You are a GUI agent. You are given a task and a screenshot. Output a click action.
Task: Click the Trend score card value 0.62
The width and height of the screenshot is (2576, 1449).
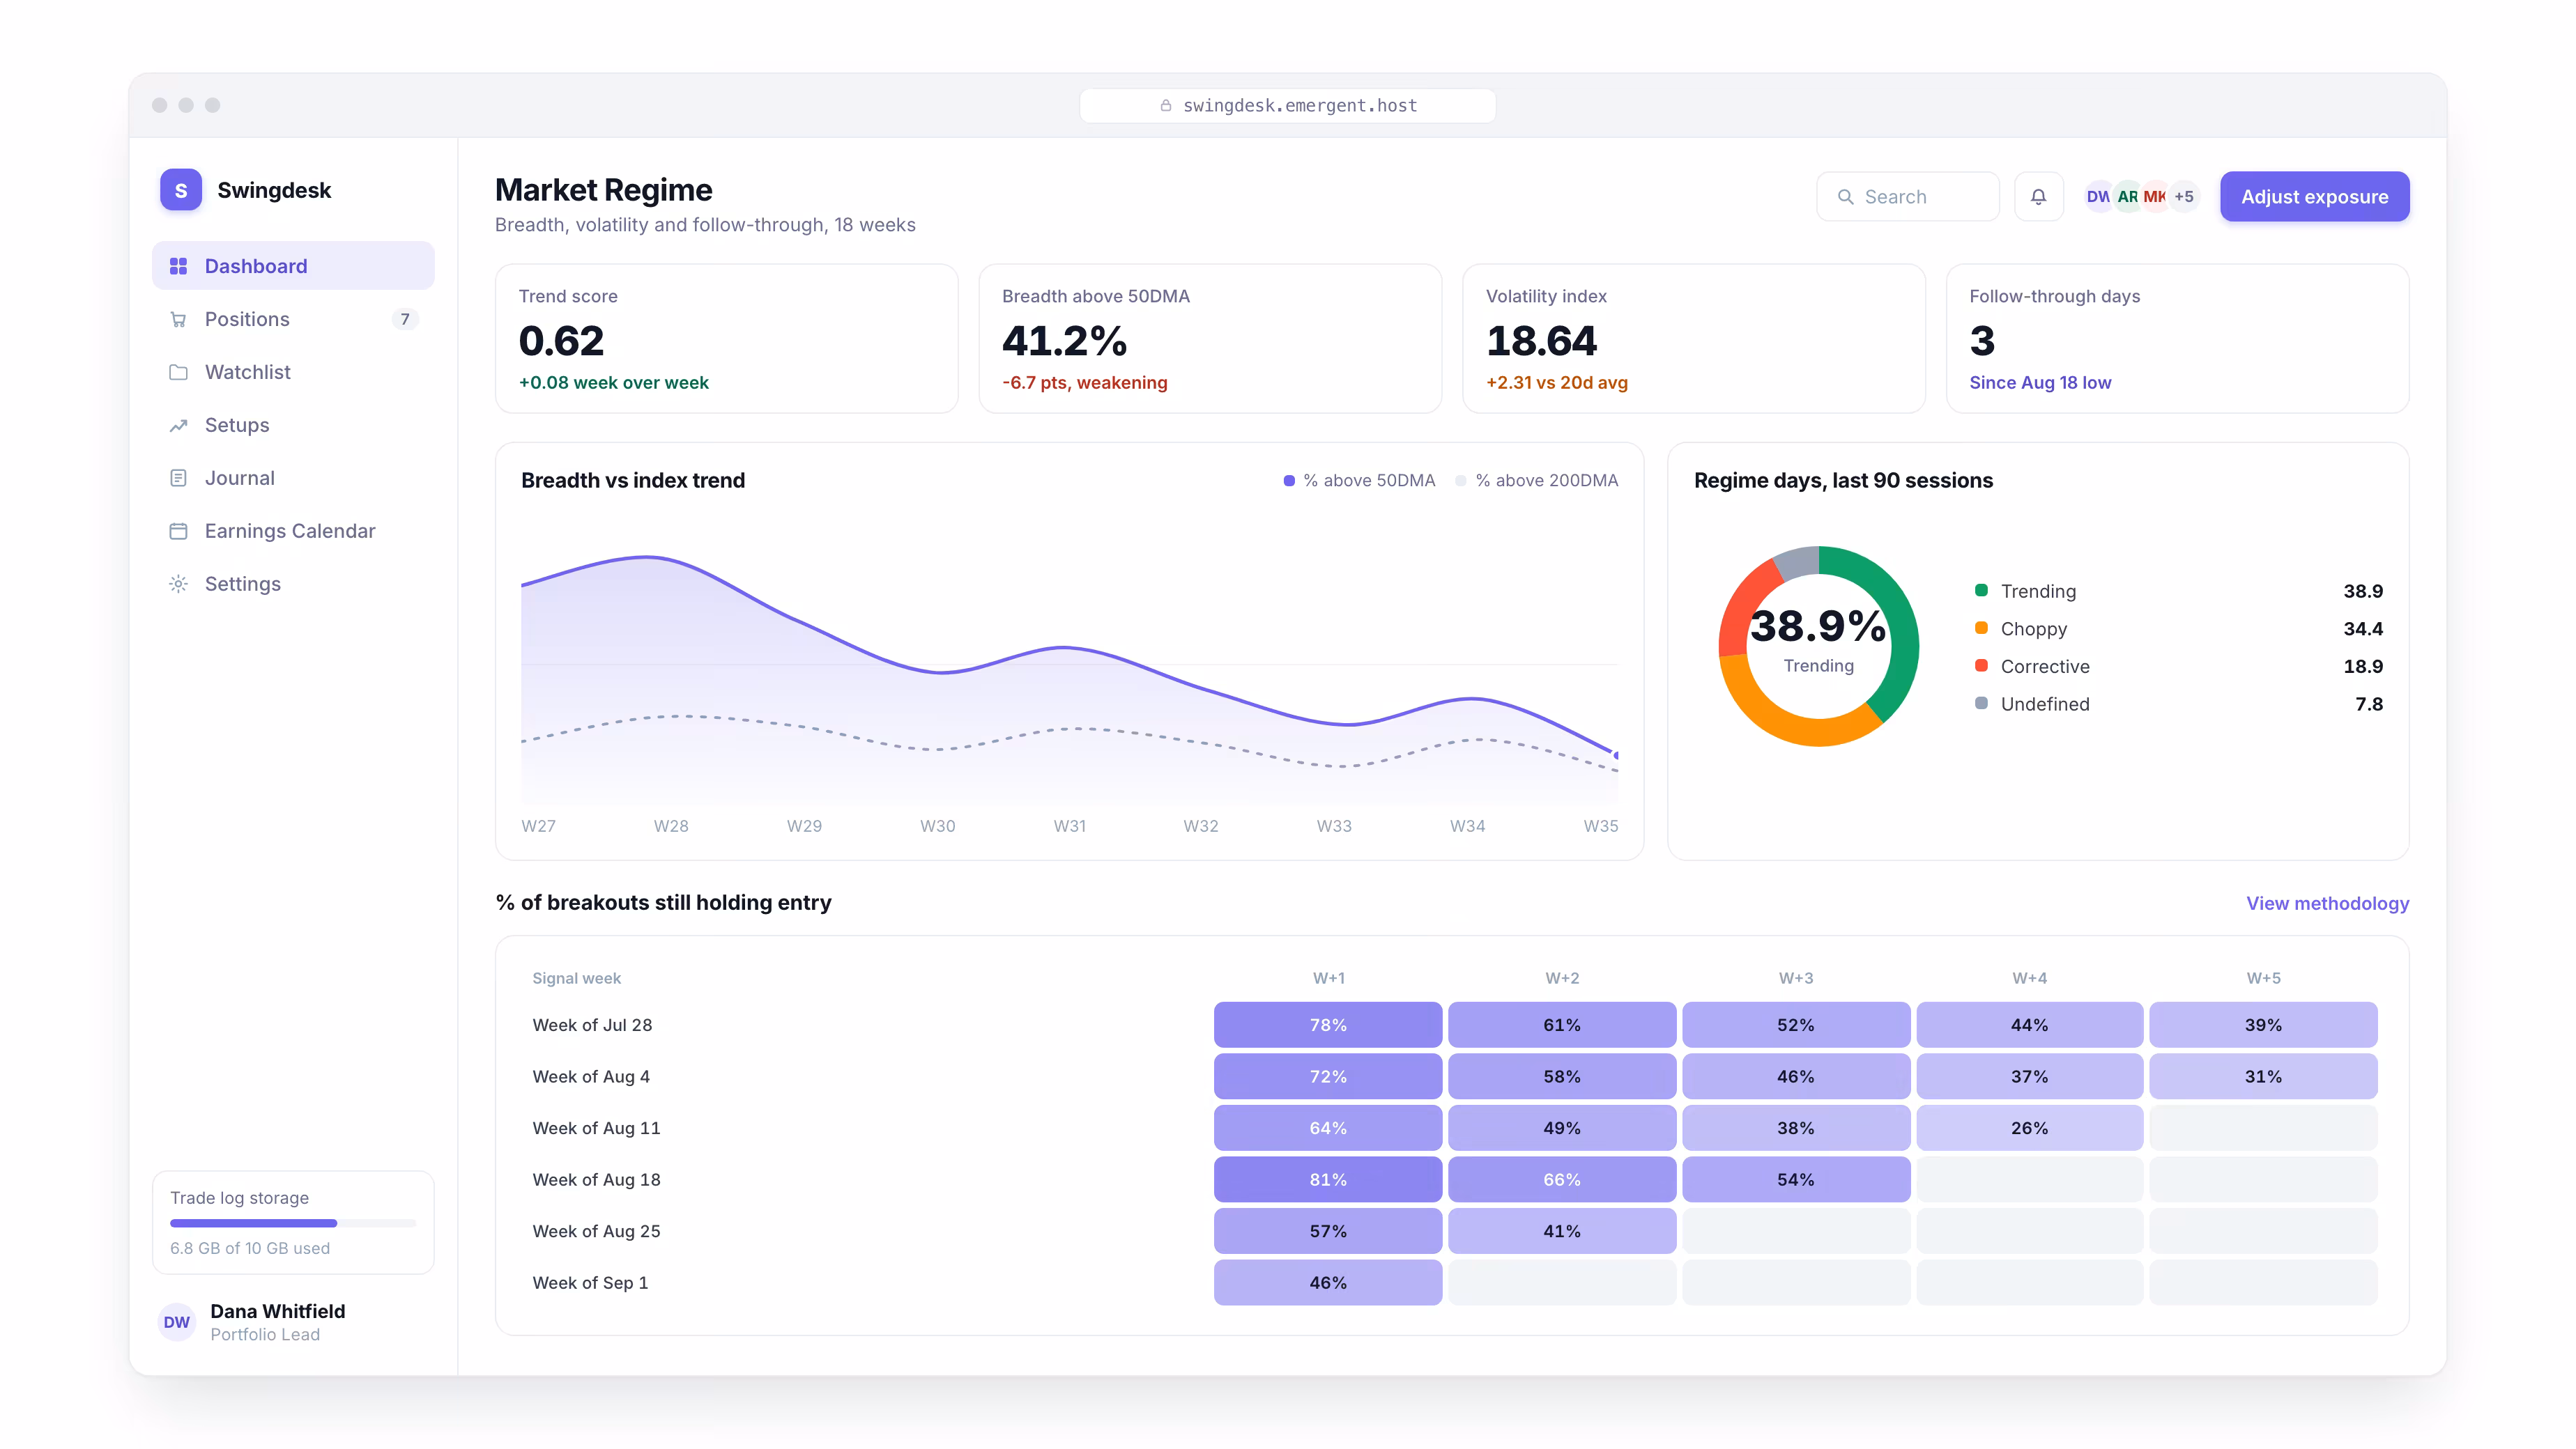pos(561,341)
